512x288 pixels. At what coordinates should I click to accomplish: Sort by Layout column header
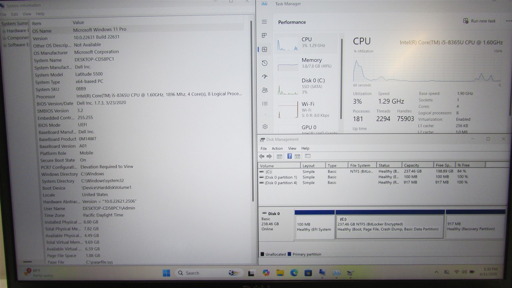[x=313, y=165]
